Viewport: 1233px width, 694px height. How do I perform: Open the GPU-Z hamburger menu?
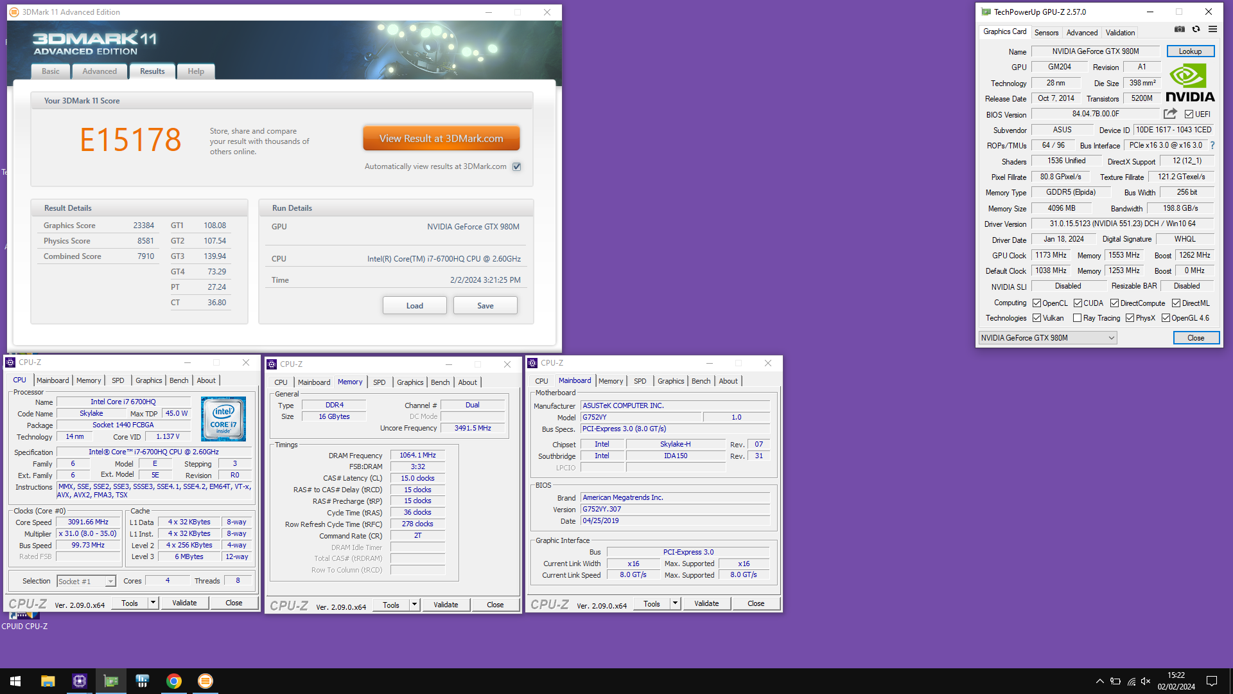point(1212,30)
